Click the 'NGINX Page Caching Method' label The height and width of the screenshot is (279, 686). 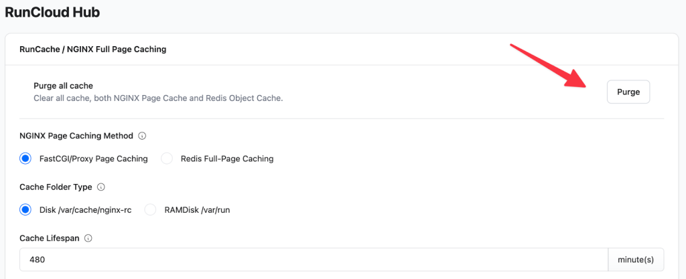[76, 136]
